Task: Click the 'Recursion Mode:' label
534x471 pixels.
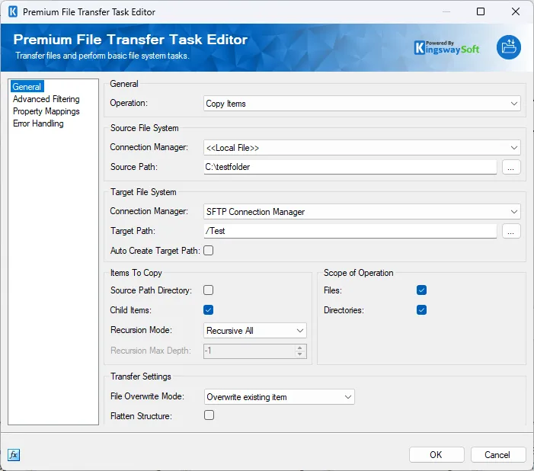Action: 141,330
